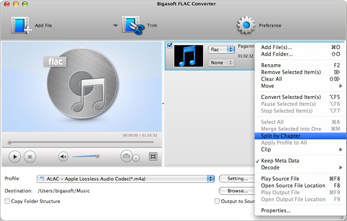Select Add File(s)... menu item
The width and height of the screenshot is (347, 221).
tap(300, 47)
